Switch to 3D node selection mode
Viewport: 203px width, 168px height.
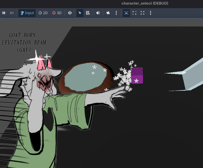57,13
